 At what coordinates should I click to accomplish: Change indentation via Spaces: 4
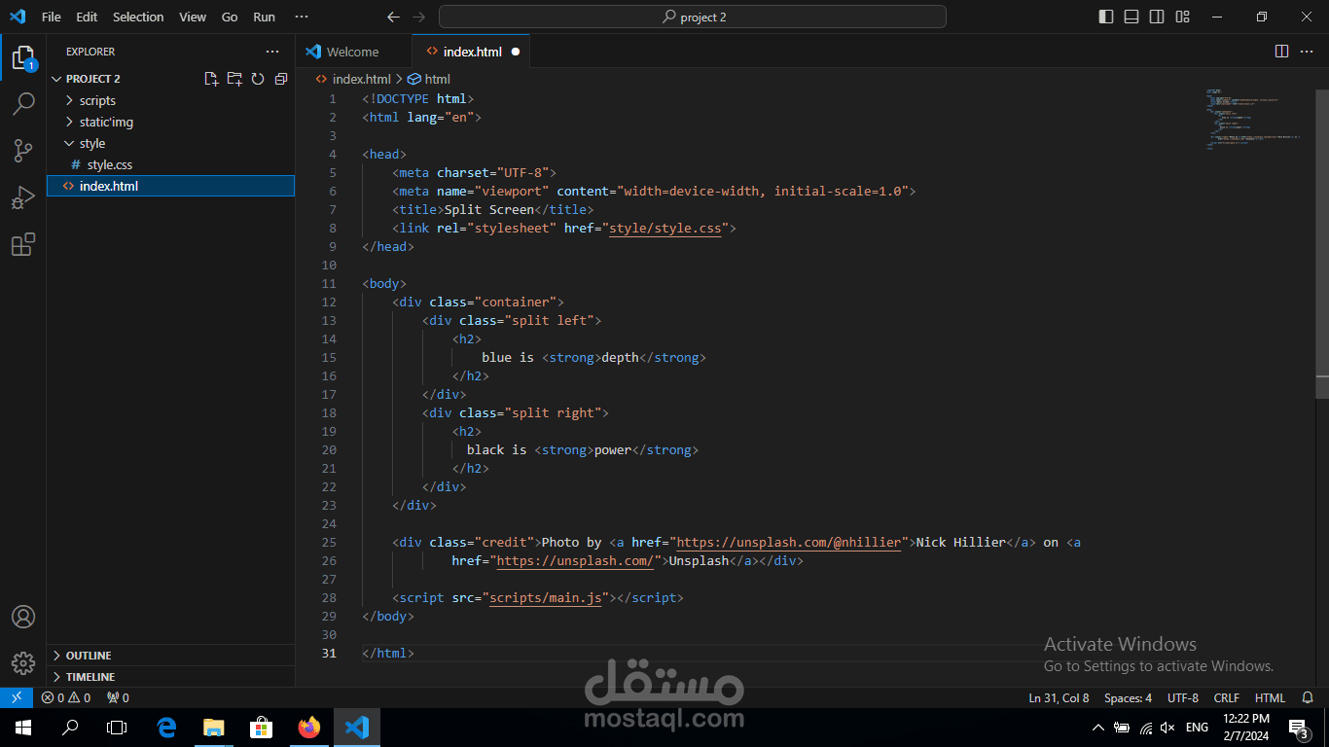(x=1128, y=697)
